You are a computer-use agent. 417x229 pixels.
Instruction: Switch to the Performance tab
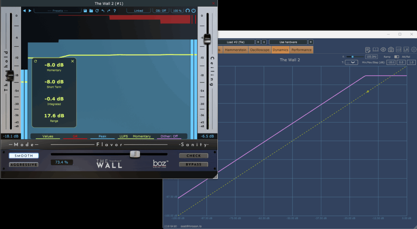301,50
